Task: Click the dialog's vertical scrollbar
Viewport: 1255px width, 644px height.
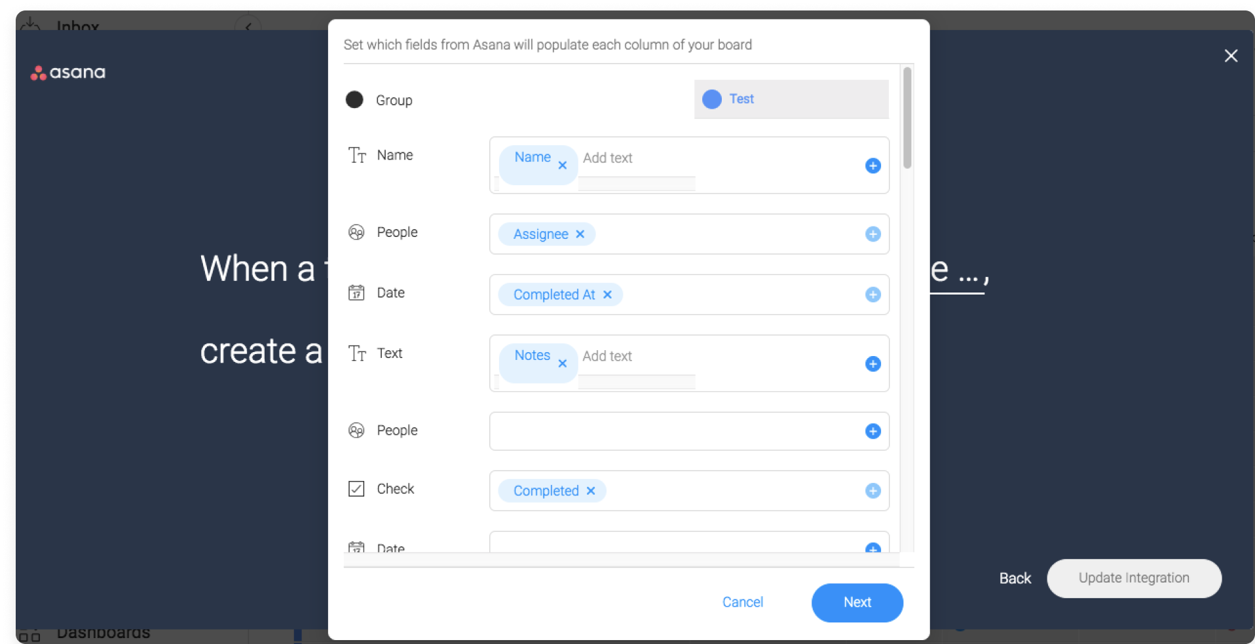Action: [x=907, y=118]
